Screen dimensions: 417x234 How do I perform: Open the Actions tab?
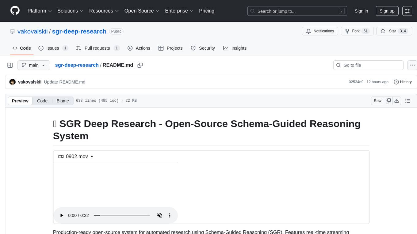point(139,48)
